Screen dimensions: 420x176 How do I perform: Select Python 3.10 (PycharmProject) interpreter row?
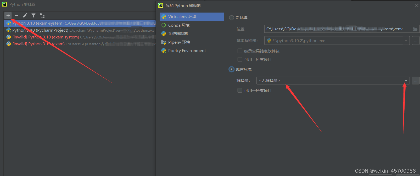tap(80, 30)
